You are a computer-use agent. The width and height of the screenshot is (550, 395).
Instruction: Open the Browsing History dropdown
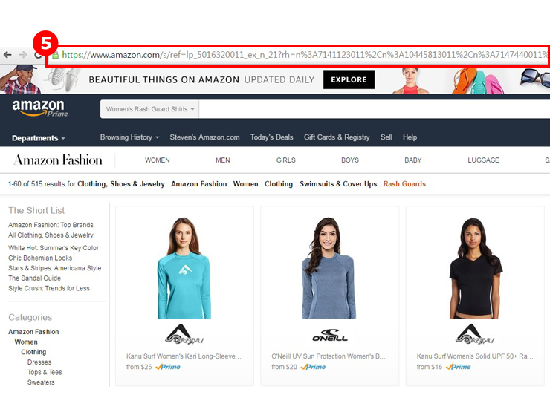129,137
